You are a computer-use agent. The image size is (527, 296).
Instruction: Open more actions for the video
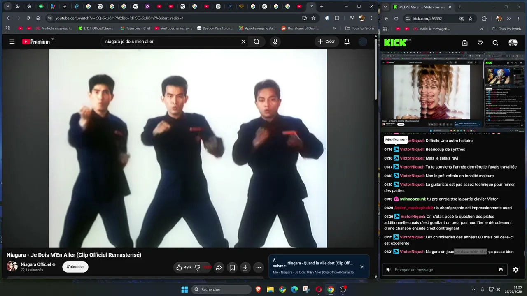pos(259,267)
